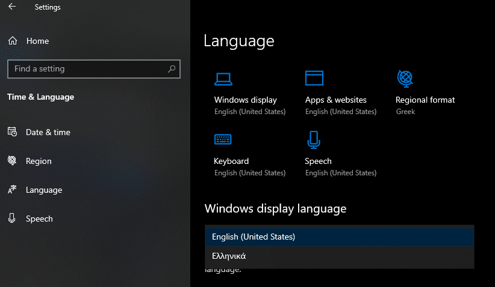Click the Date & time calendar icon
This screenshot has width=495, height=287.
12,131
